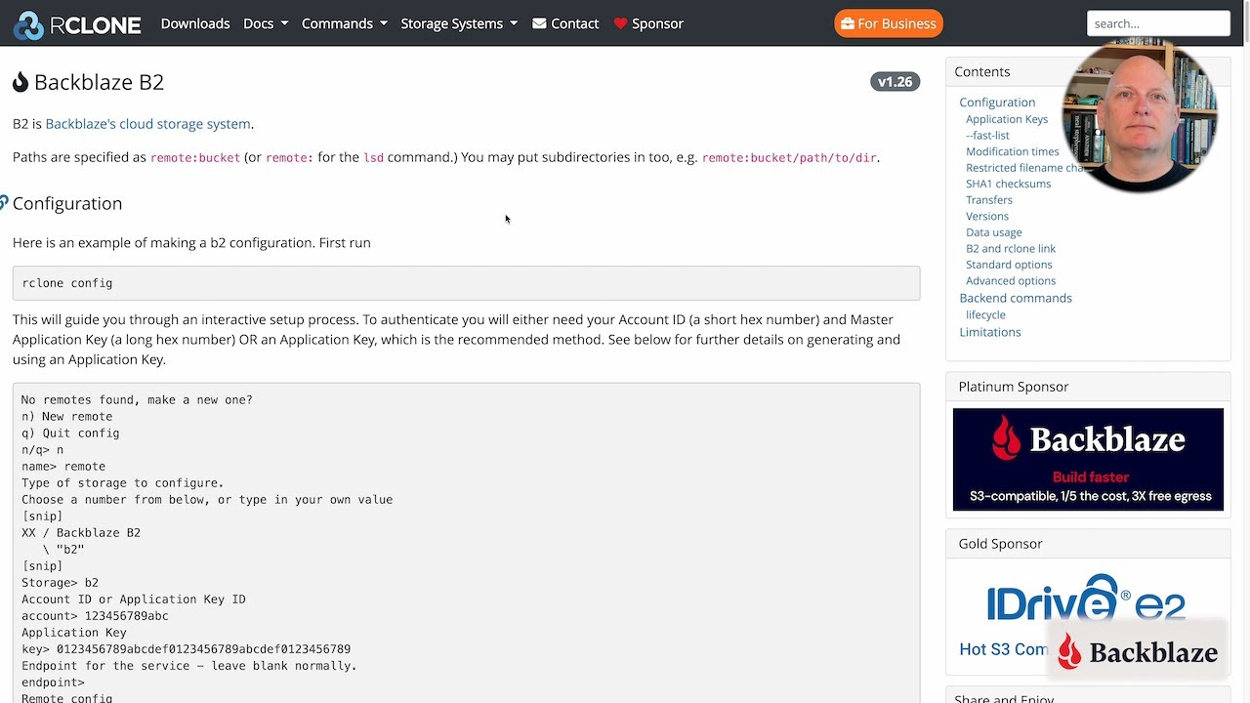Open the Backend commands contents link

pyautogui.click(x=1015, y=298)
